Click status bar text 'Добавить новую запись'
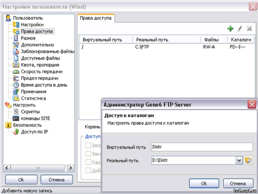The image size is (258, 194). point(27,191)
